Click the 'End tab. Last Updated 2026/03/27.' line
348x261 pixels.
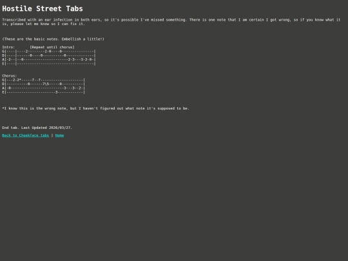[37, 128]
